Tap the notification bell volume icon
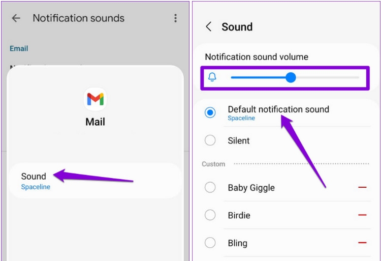This screenshot has height=261, width=381. [212, 77]
